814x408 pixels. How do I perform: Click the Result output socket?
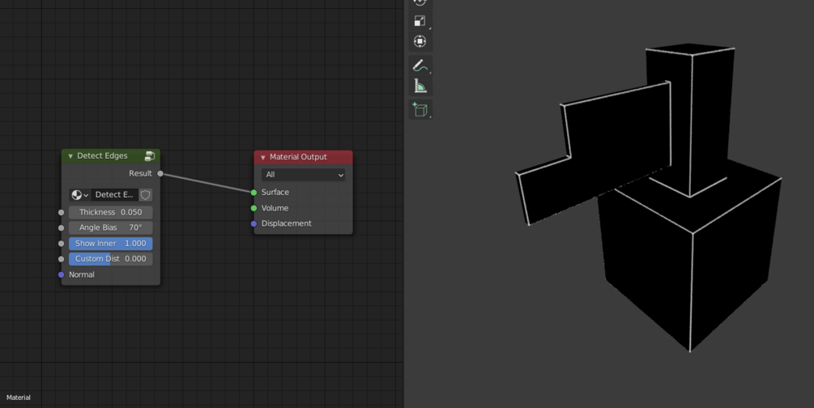coord(160,173)
